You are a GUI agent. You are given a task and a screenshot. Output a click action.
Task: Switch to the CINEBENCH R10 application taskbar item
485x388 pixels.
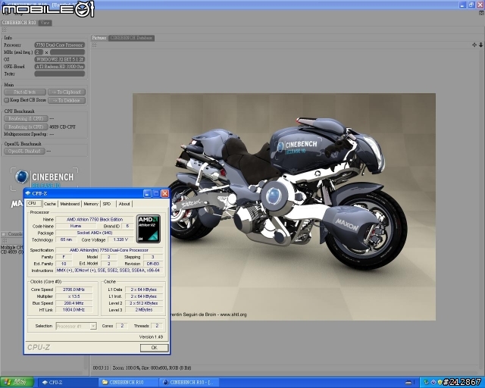coord(189,383)
